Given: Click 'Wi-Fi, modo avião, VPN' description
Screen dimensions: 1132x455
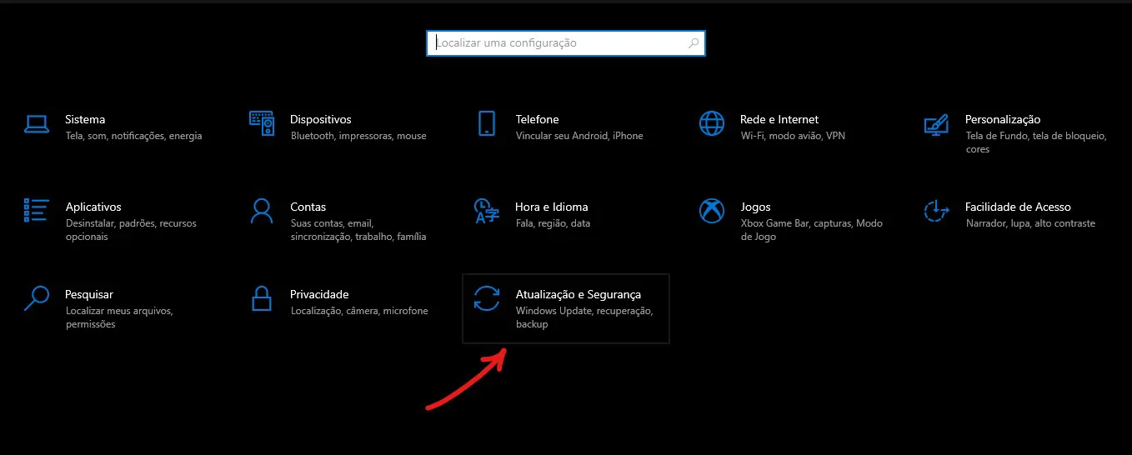Looking at the screenshot, I should tap(793, 136).
